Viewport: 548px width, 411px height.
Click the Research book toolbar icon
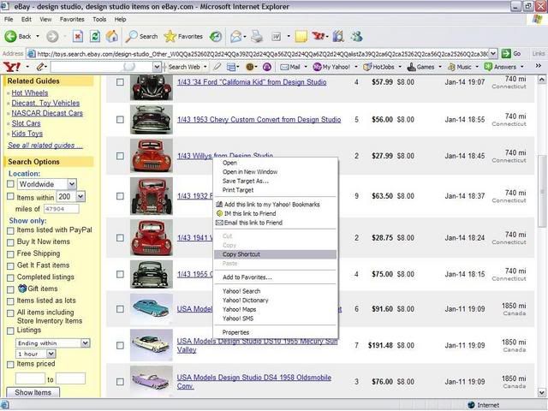coord(338,36)
